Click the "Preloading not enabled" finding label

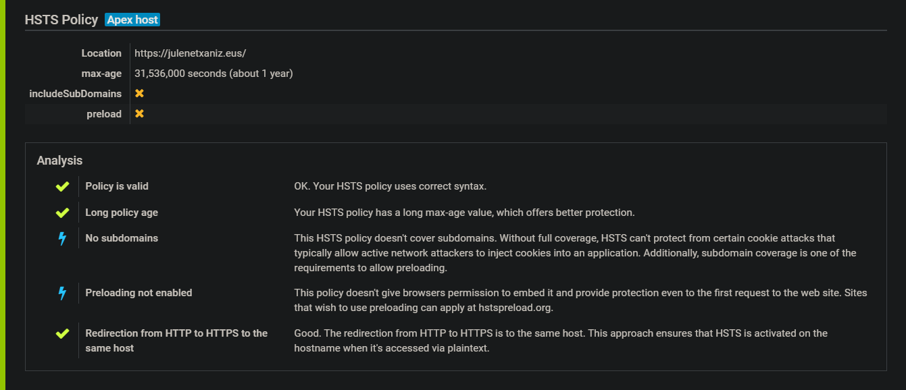139,292
